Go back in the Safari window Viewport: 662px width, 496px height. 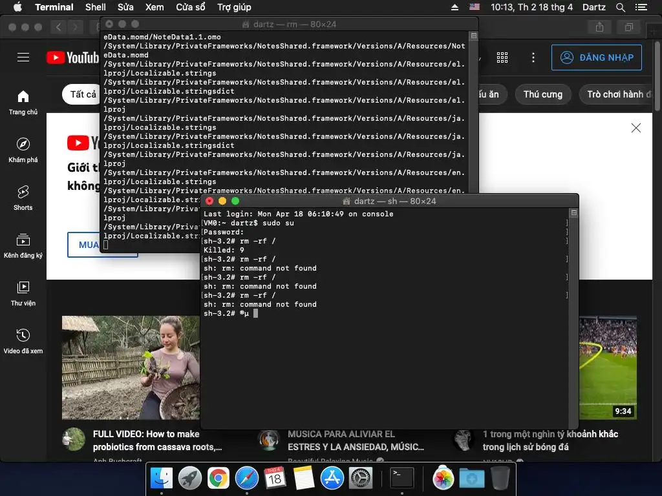[58, 27]
